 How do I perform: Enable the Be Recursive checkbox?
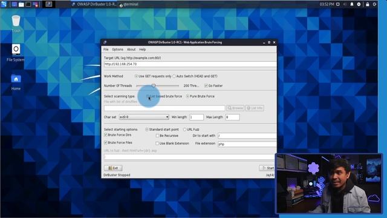(167, 136)
